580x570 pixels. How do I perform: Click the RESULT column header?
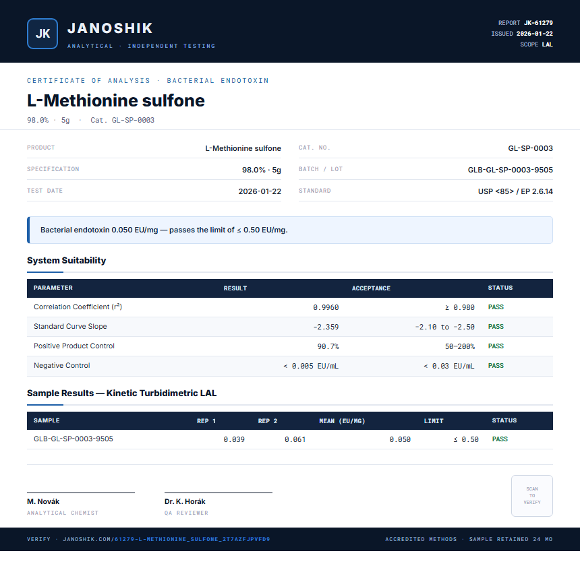(x=235, y=288)
